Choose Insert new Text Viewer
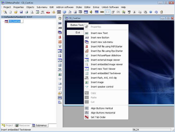 click(x=106, y=69)
